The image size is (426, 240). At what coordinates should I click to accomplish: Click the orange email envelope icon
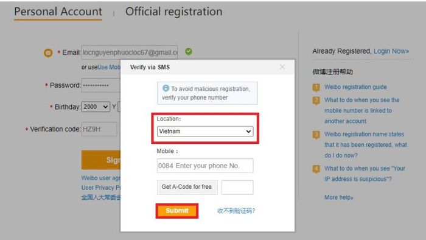(48, 53)
